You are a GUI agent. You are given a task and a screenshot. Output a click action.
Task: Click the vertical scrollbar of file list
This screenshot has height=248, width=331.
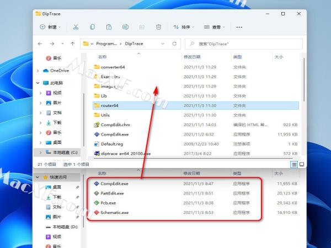click(x=304, y=80)
